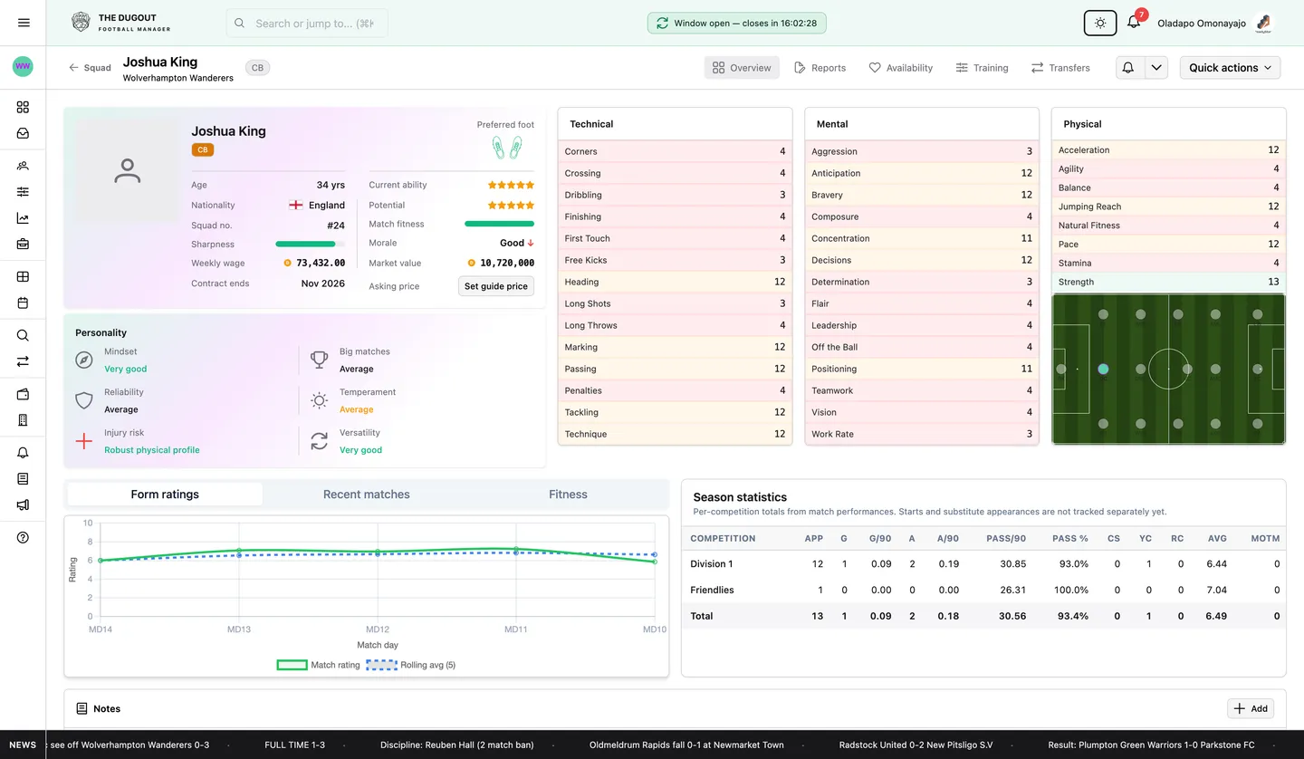The width and height of the screenshot is (1304, 759).
Task: Click the Division 1 row in Season statistics
Action: tap(983, 564)
